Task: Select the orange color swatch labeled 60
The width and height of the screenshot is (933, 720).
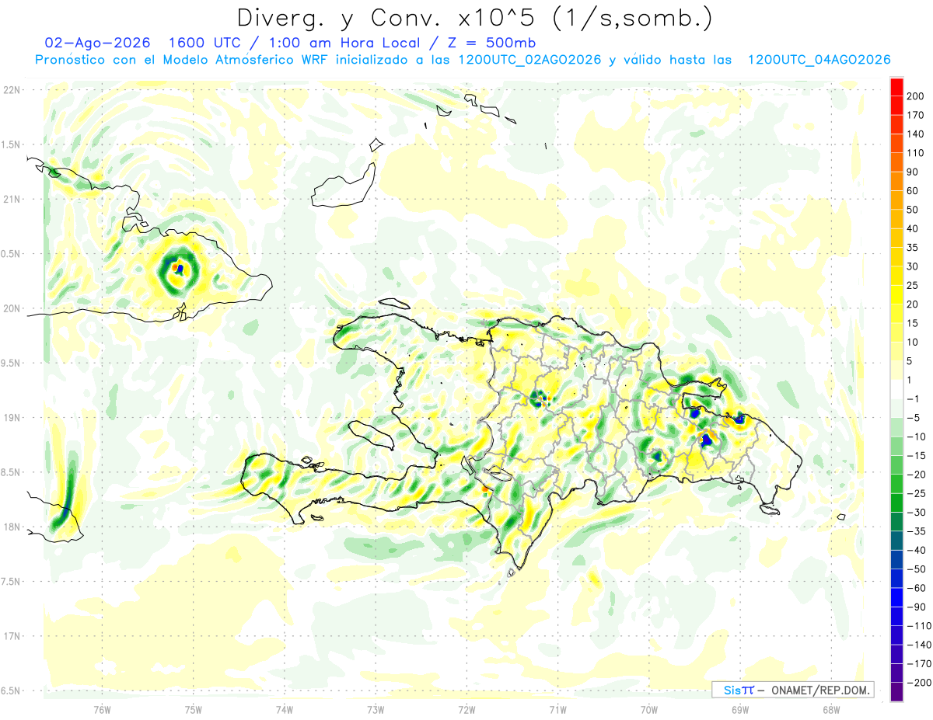Action: 897,182
